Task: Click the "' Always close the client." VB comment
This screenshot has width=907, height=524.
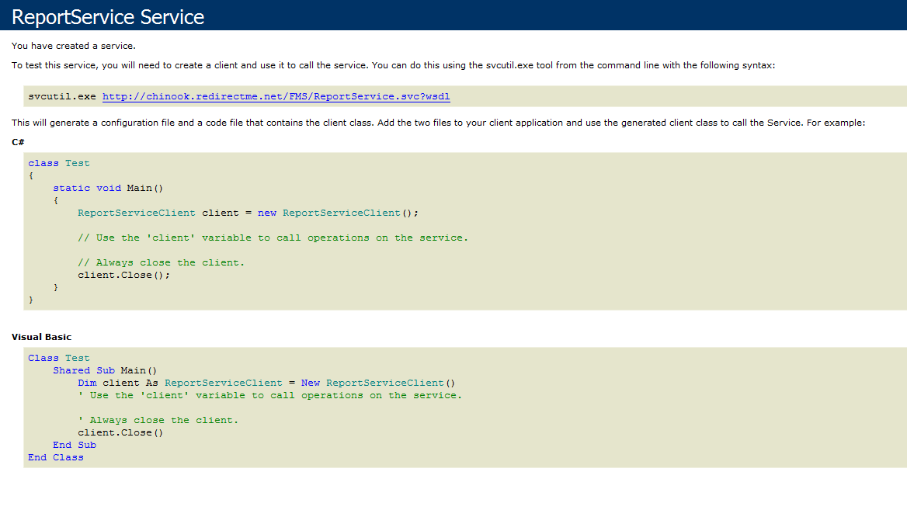Action: pos(158,421)
